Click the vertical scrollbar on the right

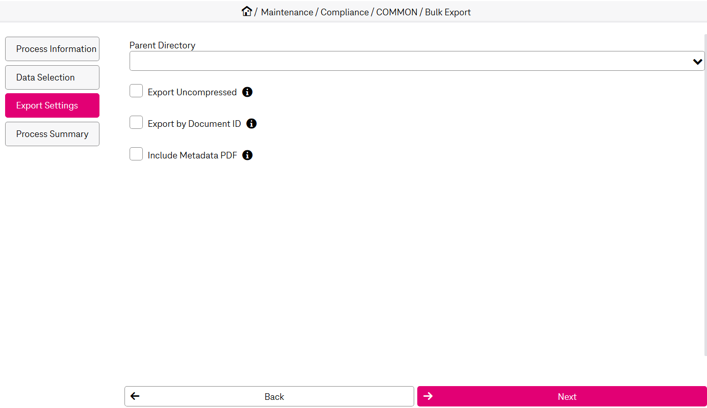(705, 194)
